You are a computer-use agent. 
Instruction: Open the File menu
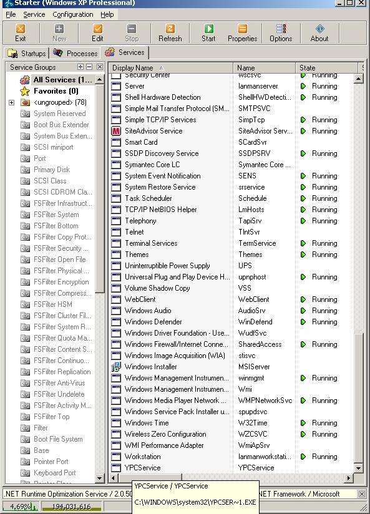pos(11,14)
